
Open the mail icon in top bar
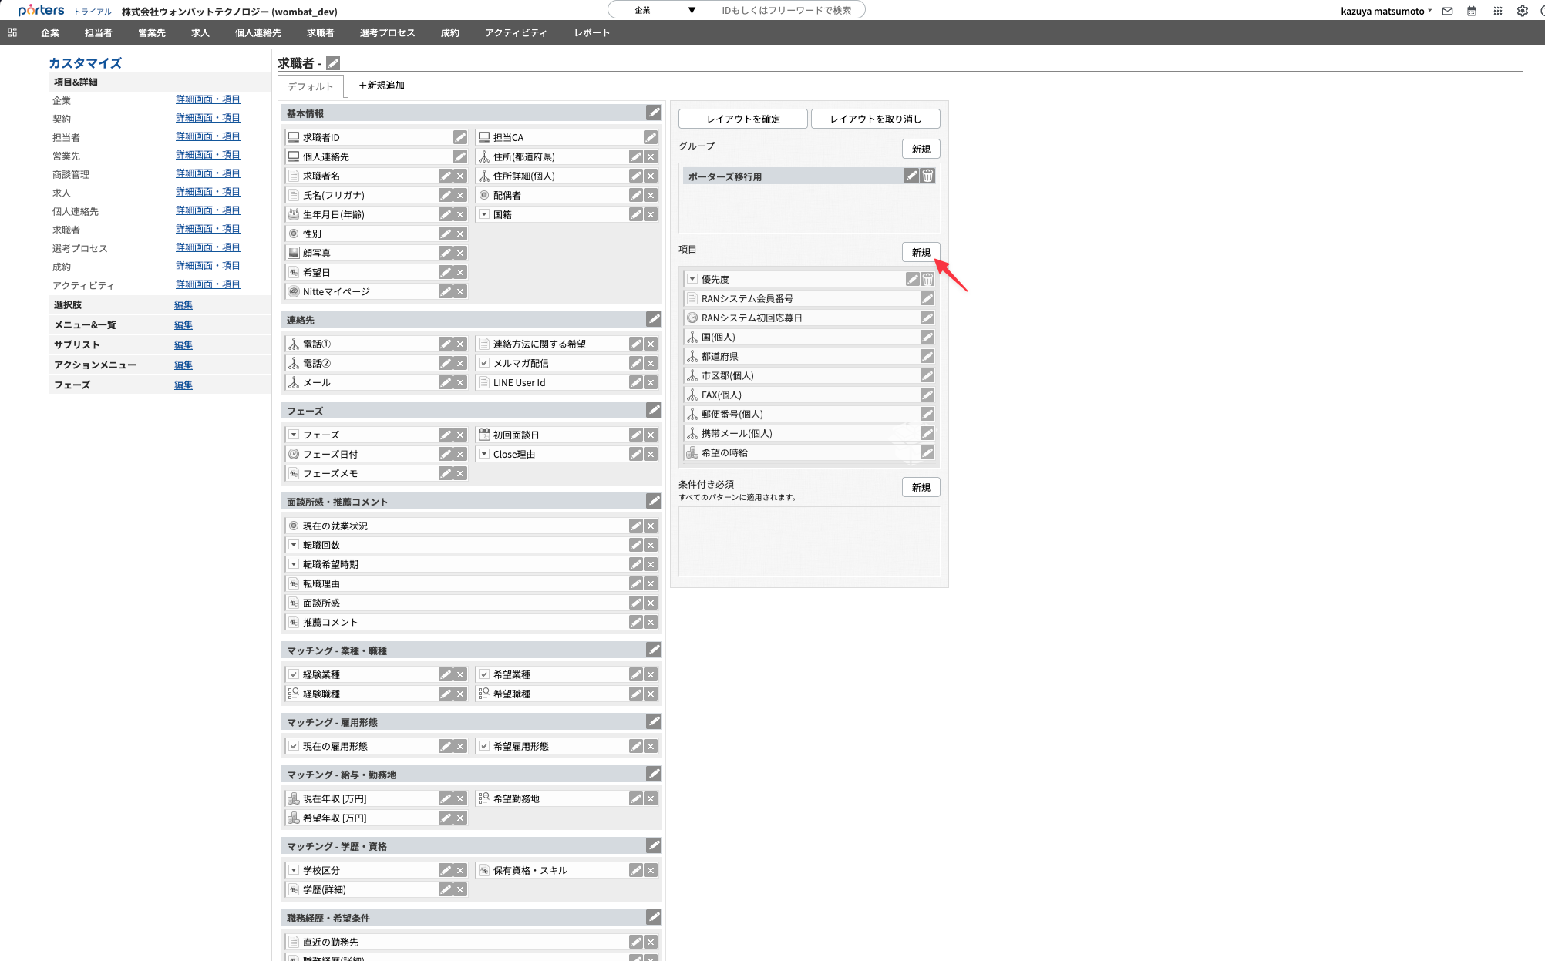click(x=1448, y=11)
